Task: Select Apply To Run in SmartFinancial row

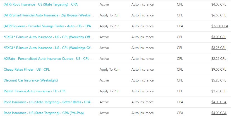Action: coord(109,15)
